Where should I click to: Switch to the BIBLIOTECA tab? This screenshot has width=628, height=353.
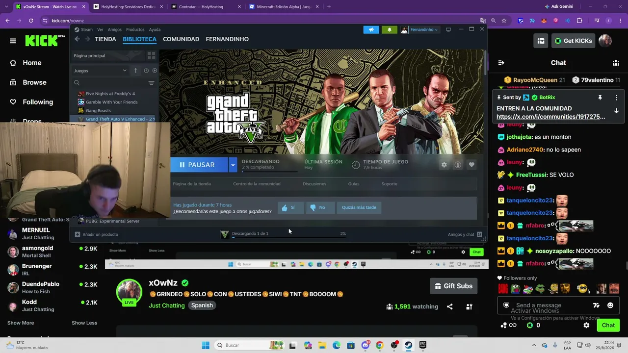point(140,39)
